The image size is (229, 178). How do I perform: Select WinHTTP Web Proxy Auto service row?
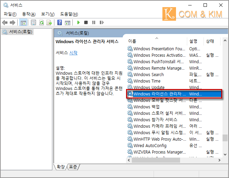tap(174, 139)
